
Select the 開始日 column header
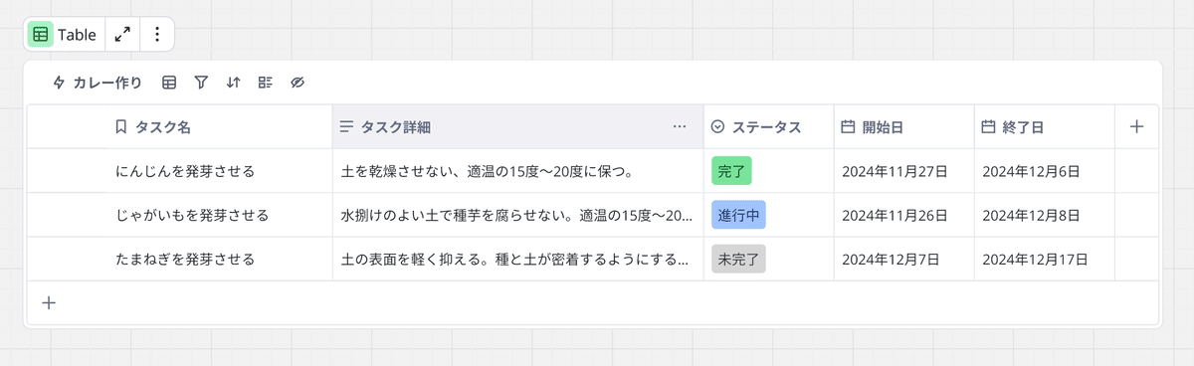(903, 126)
